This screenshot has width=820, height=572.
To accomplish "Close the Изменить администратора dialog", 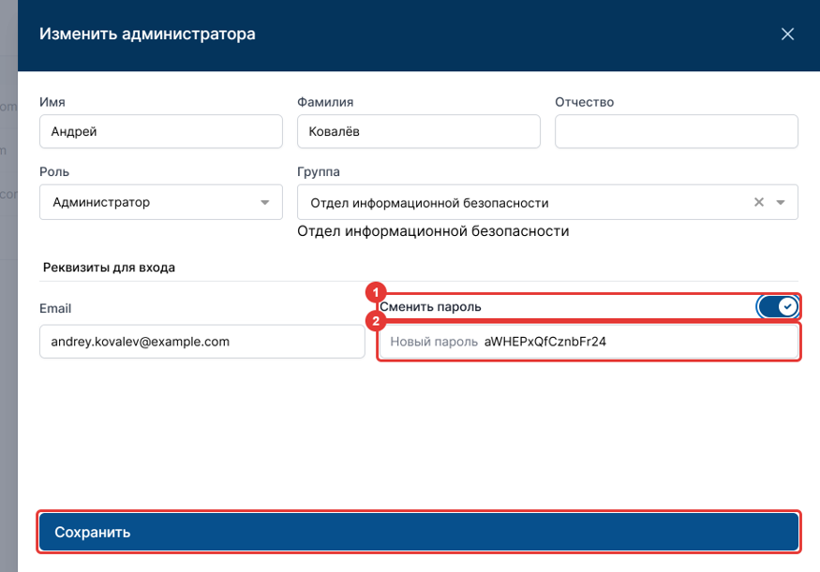I will (787, 35).
